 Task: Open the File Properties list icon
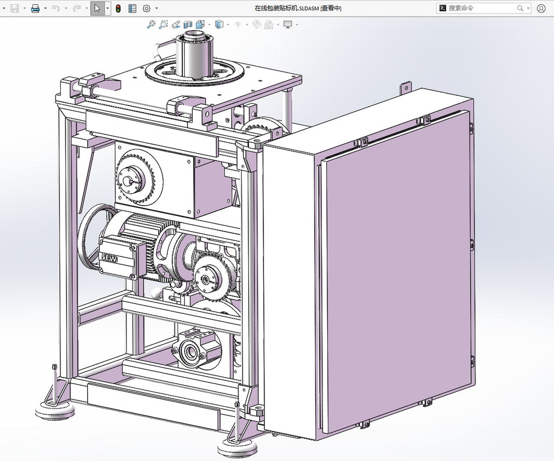(x=132, y=8)
